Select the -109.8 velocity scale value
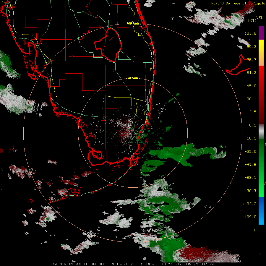Image resolution: width=266 pixels, height=266 pixels. point(249,217)
